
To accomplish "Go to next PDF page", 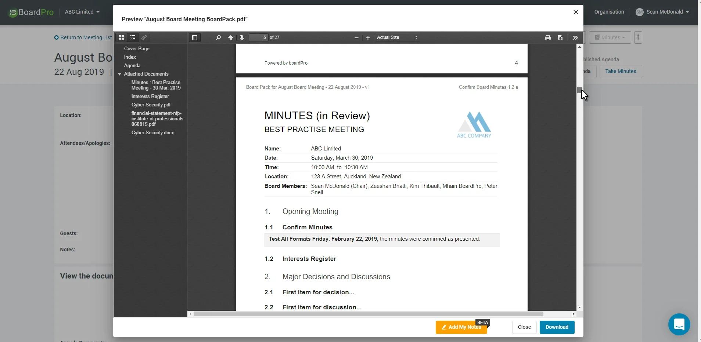I will (x=242, y=38).
